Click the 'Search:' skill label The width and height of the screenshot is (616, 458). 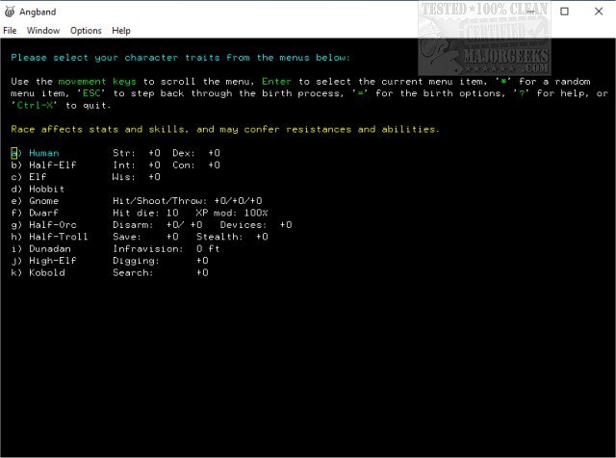point(133,272)
